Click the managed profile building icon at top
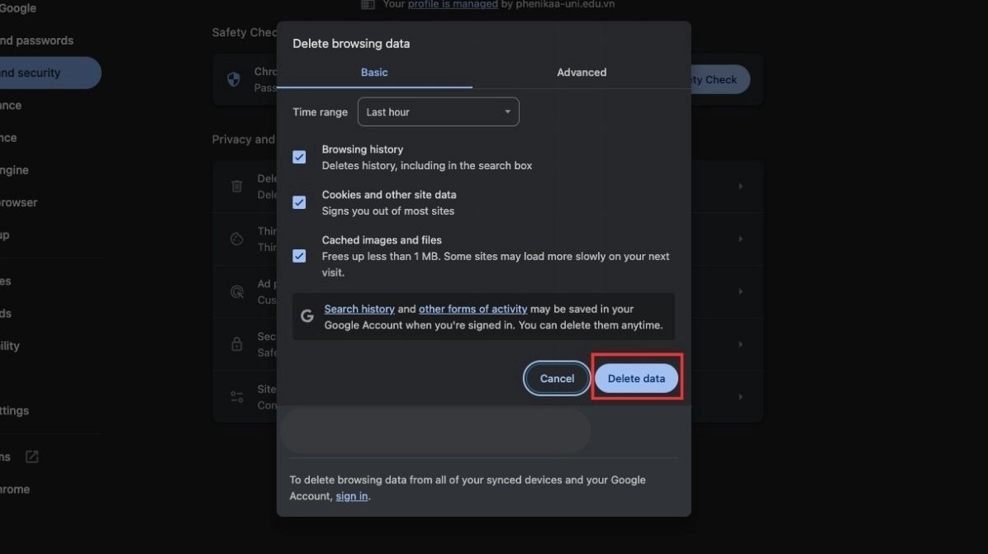Screen dimensions: 988x554 367,4
